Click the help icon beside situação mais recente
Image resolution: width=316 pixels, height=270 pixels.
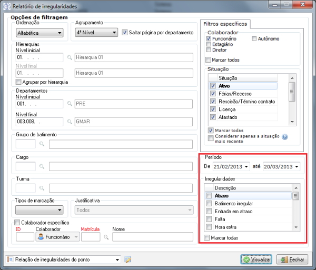(x=284, y=137)
